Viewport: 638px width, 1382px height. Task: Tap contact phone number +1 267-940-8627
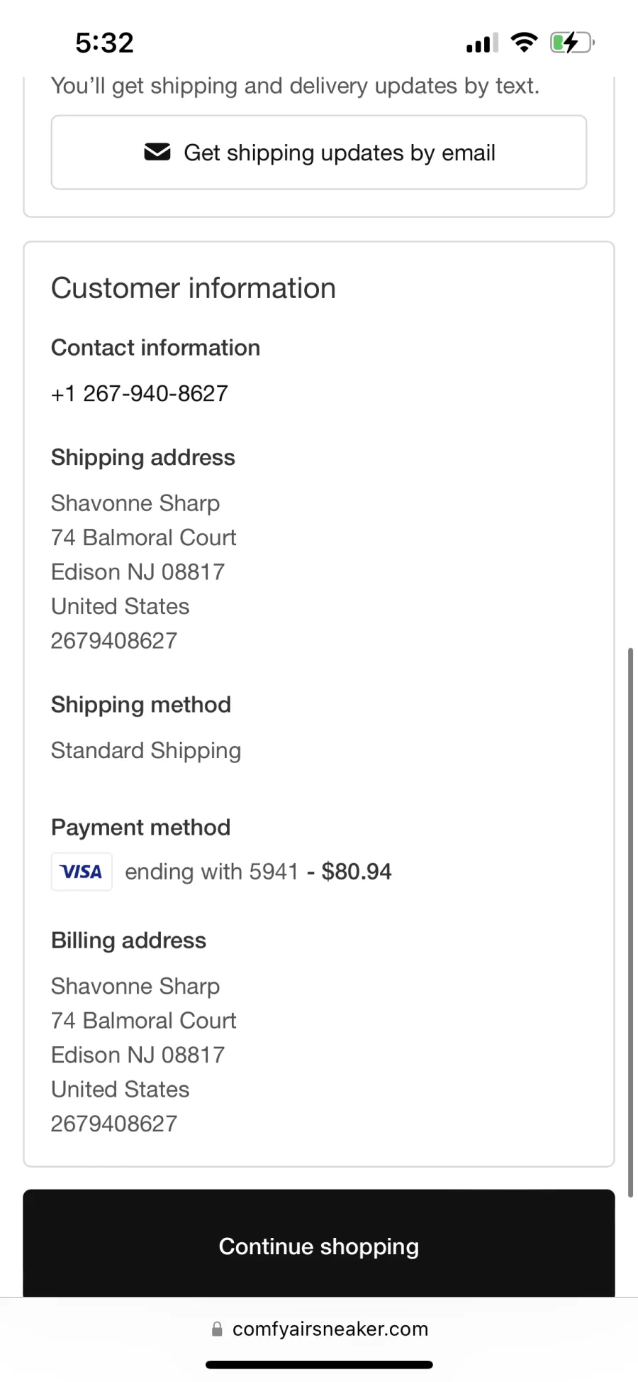pyautogui.click(x=140, y=393)
